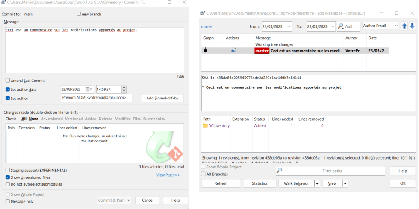This screenshot has height=209, width=419.
Task: Click the Graph column header
Action: click(x=209, y=38)
